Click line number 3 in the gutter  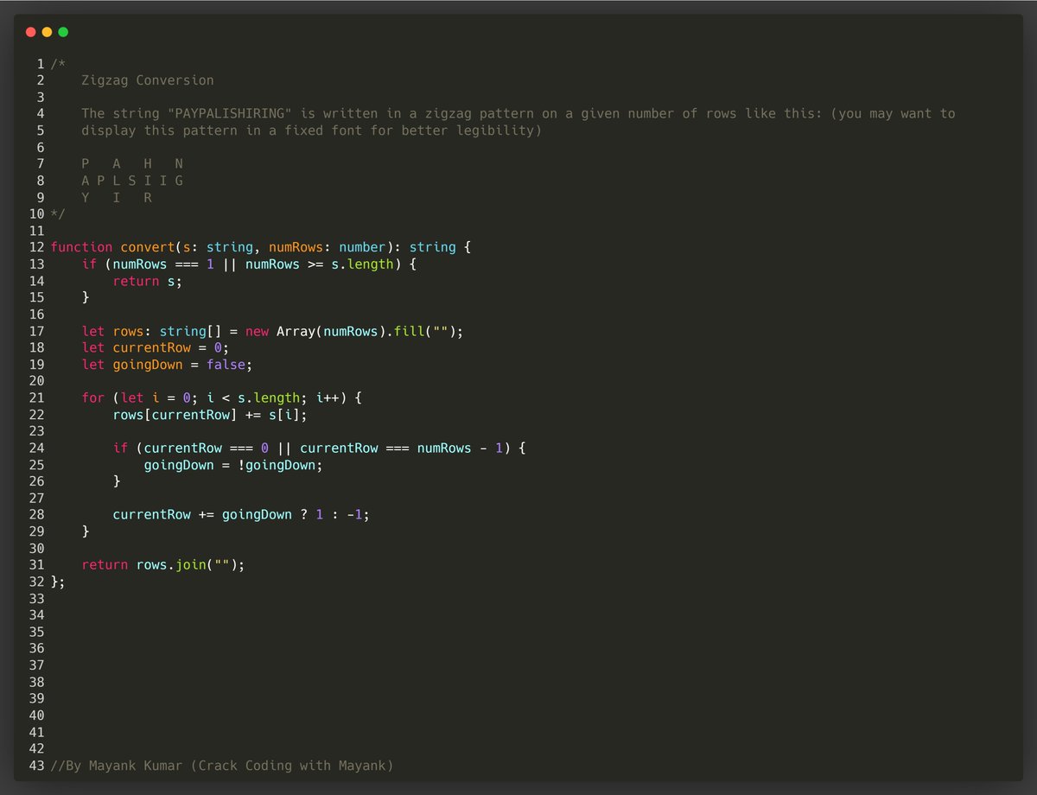[x=41, y=97]
